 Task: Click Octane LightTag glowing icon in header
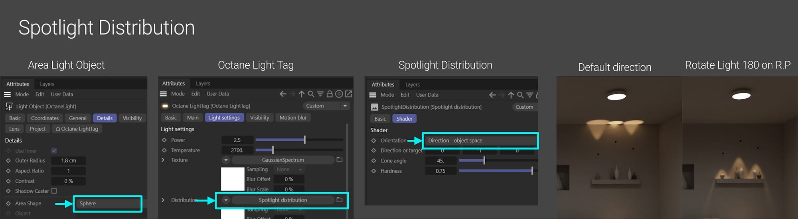165,106
